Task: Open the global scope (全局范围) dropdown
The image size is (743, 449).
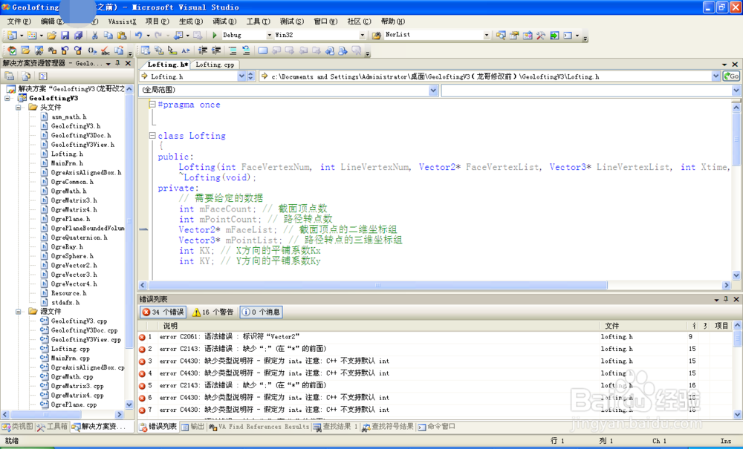Action: point(433,90)
